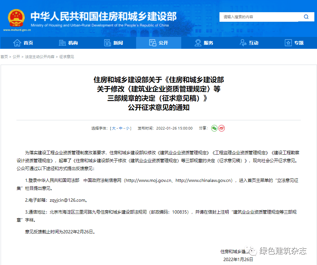The width and height of the screenshot is (317, 265).
Task: Click the article headline line 公开征求意见的通知
Action: 159,107
